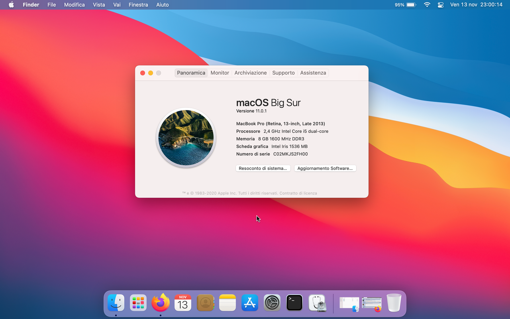Open Firefox in the Dock
Image resolution: width=510 pixels, height=319 pixels.
(161, 303)
